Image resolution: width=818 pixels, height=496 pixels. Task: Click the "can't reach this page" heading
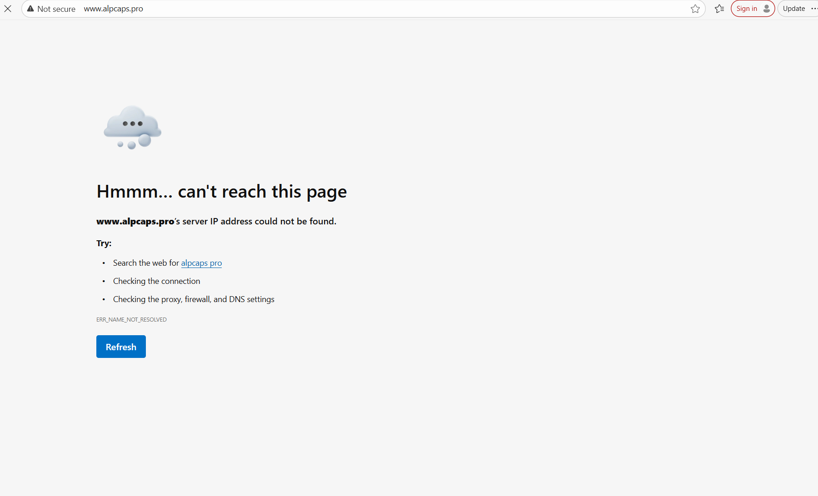click(x=221, y=192)
